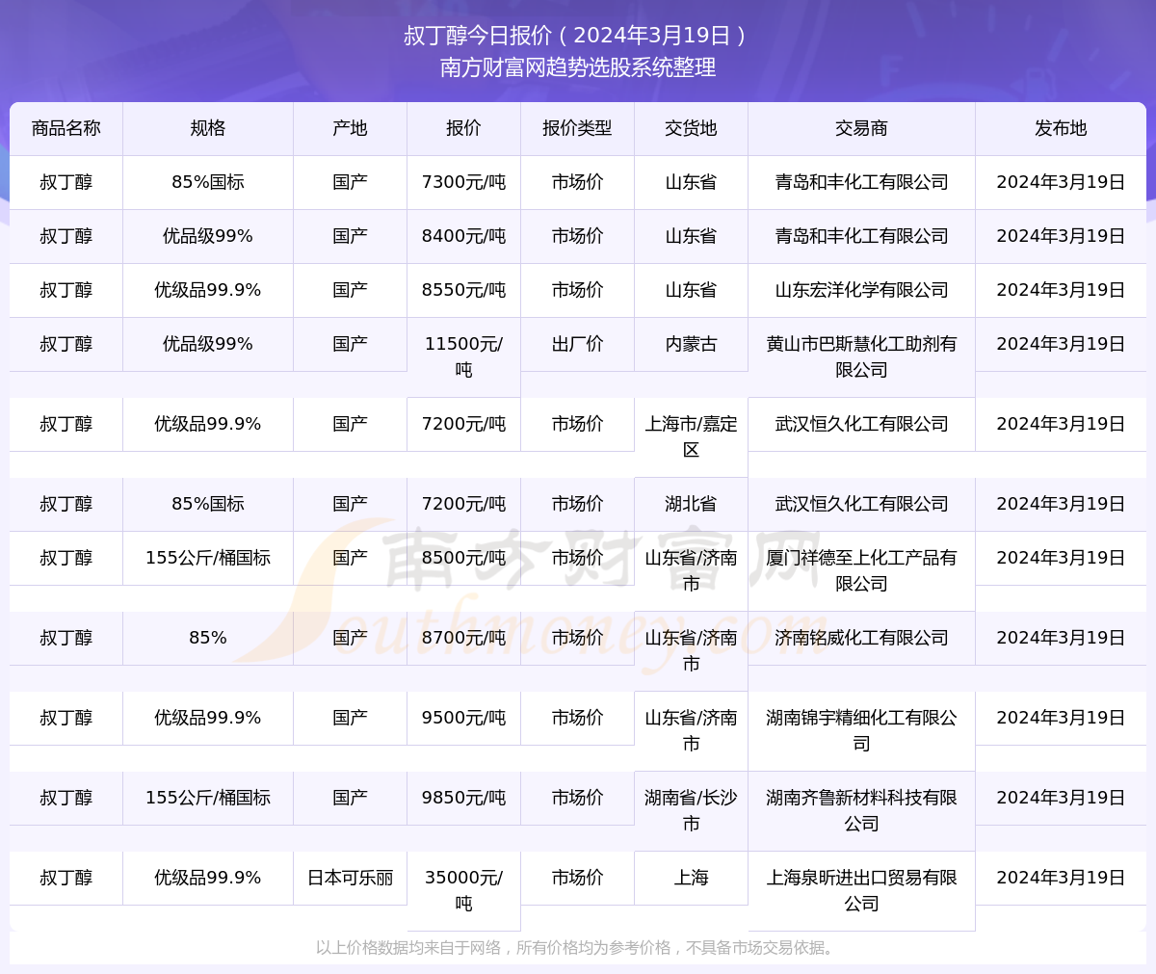Viewport: 1156px width, 974px height.
Task: Click the price 11500元/吨
Action: pos(463,356)
